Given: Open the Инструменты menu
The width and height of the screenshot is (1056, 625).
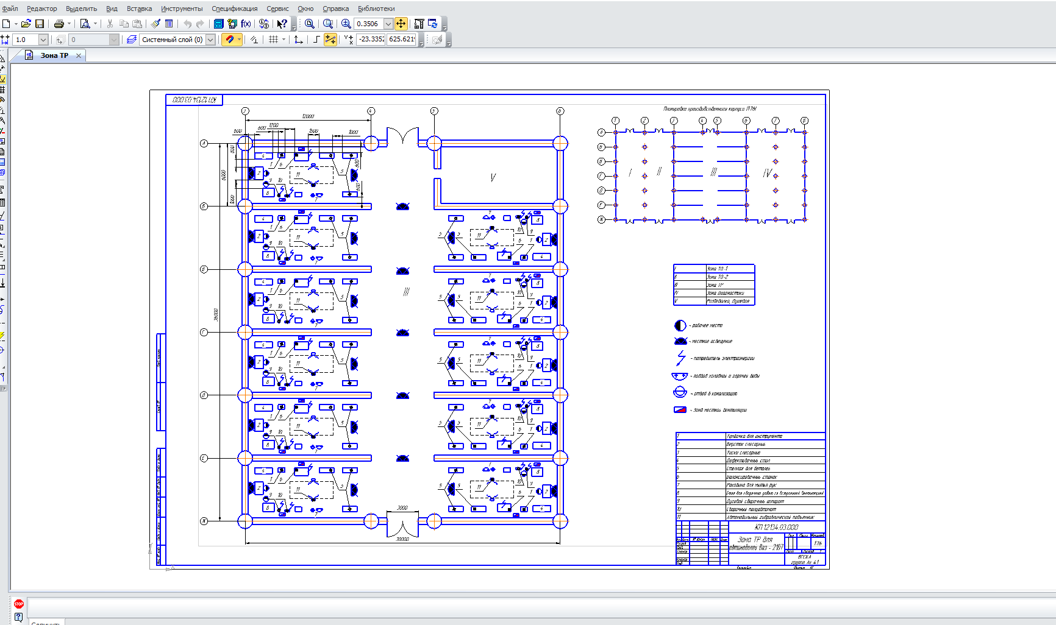Looking at the screenshot, I should coord(182,9).
